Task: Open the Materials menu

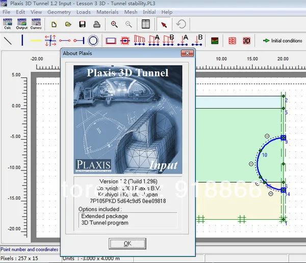Action: pos(107,12)
